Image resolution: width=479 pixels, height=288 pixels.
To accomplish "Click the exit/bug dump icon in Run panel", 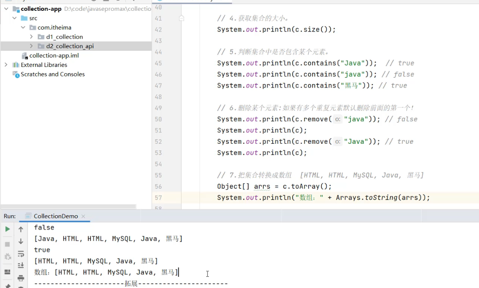I will (x=7, y=257).
